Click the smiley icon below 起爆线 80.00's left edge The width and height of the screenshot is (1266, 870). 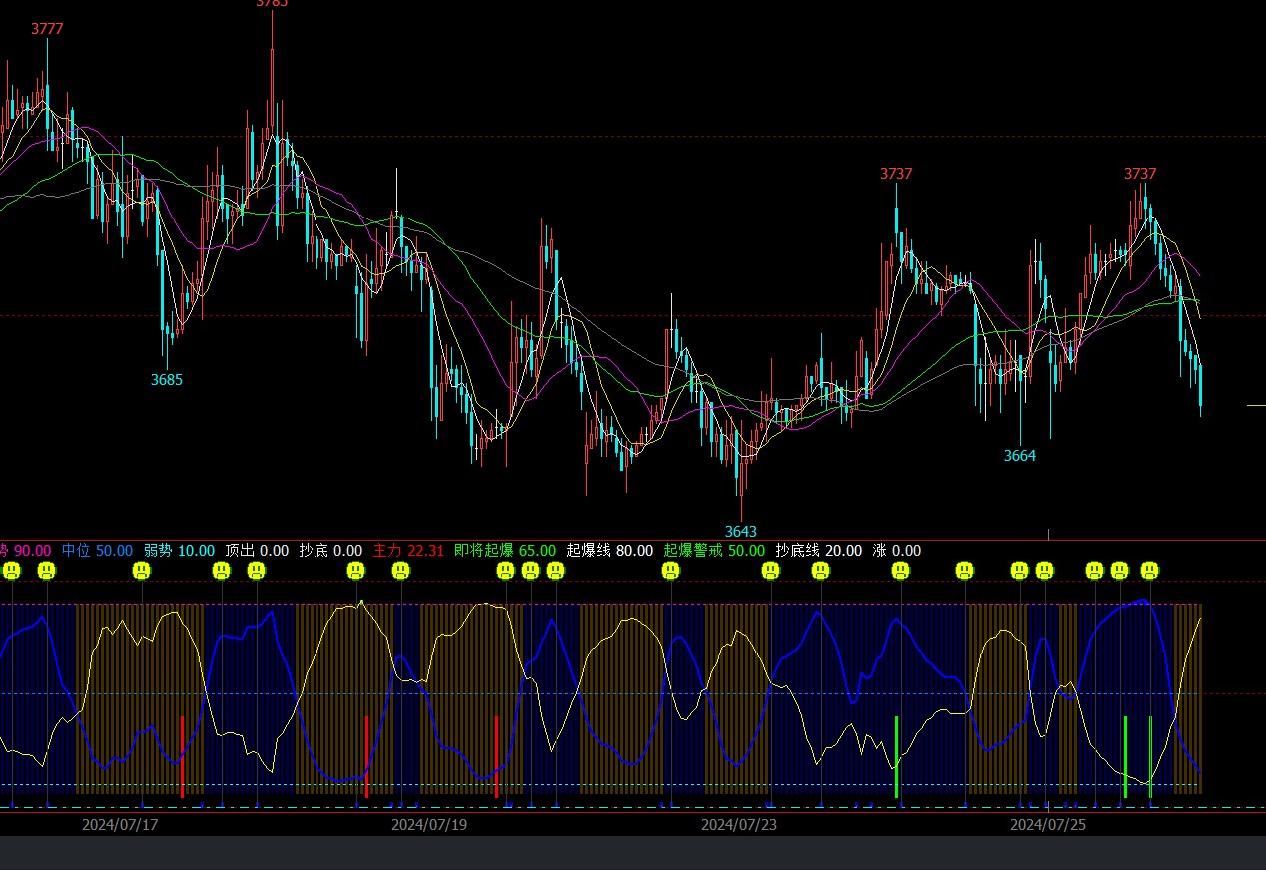[555, 571]
